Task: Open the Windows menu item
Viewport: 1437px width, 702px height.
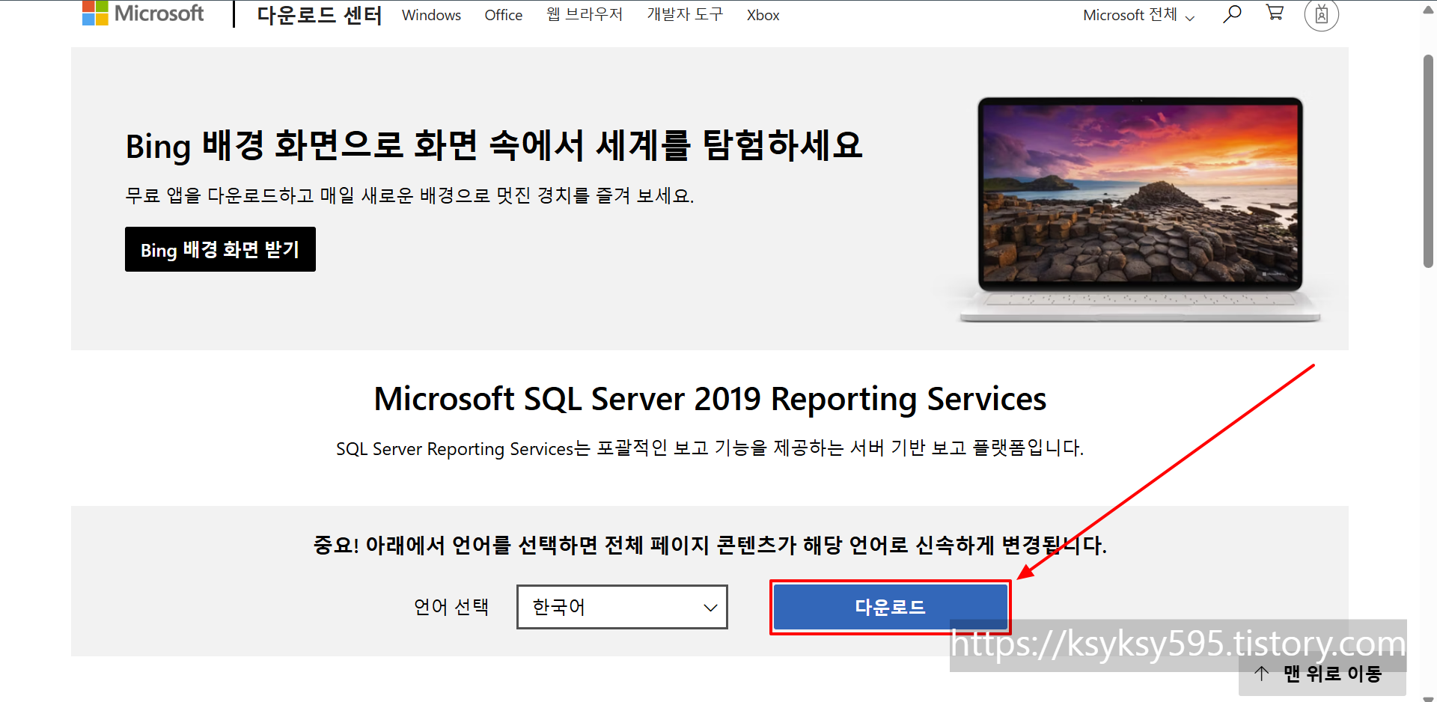Action: [x=431, y=15]
